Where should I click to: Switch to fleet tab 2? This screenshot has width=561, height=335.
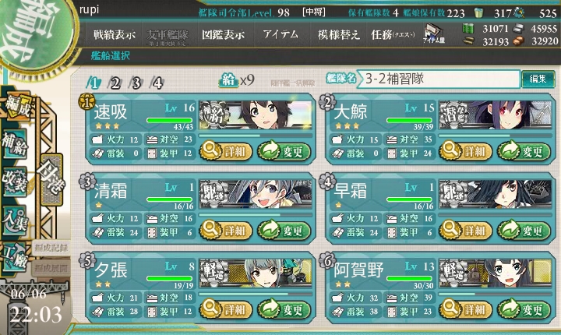tap(115, 83)
